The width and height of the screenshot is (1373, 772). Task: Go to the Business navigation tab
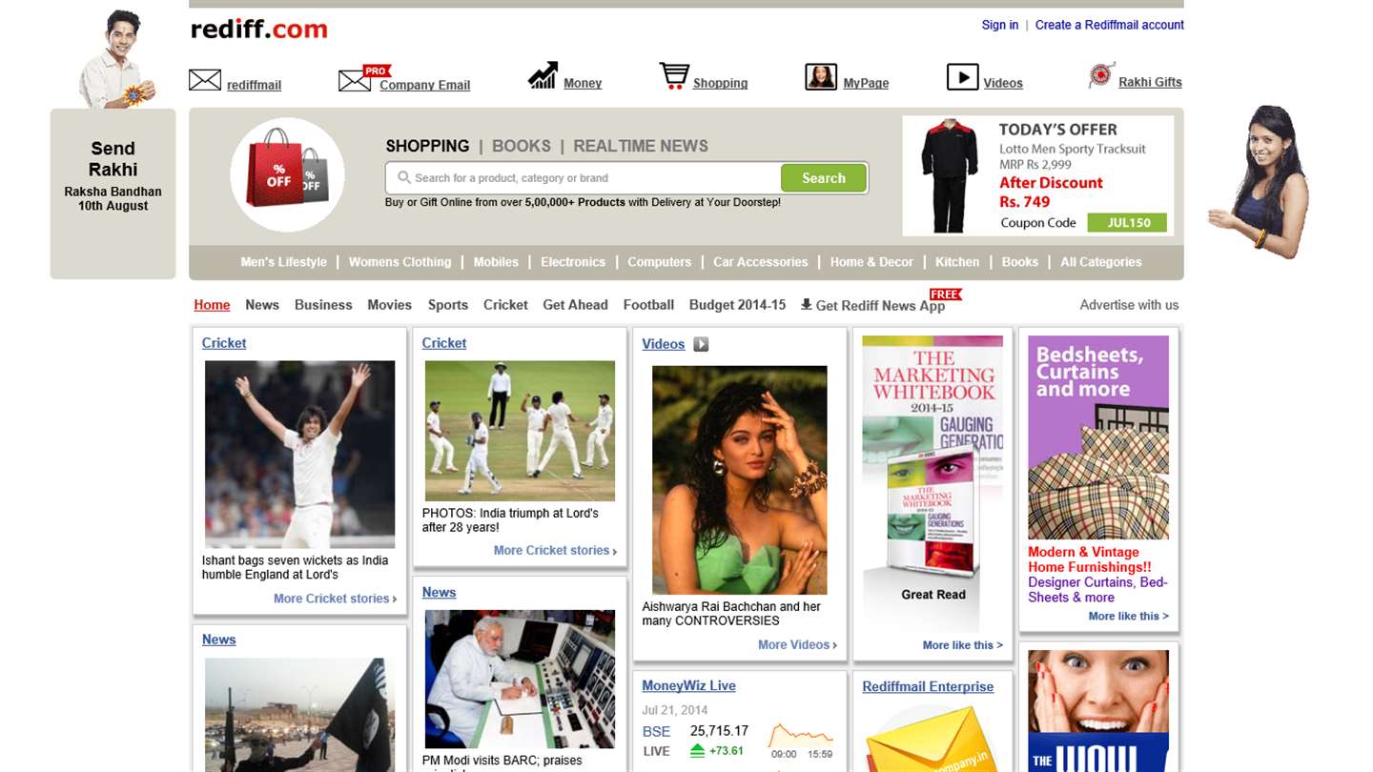coord(323,305)
